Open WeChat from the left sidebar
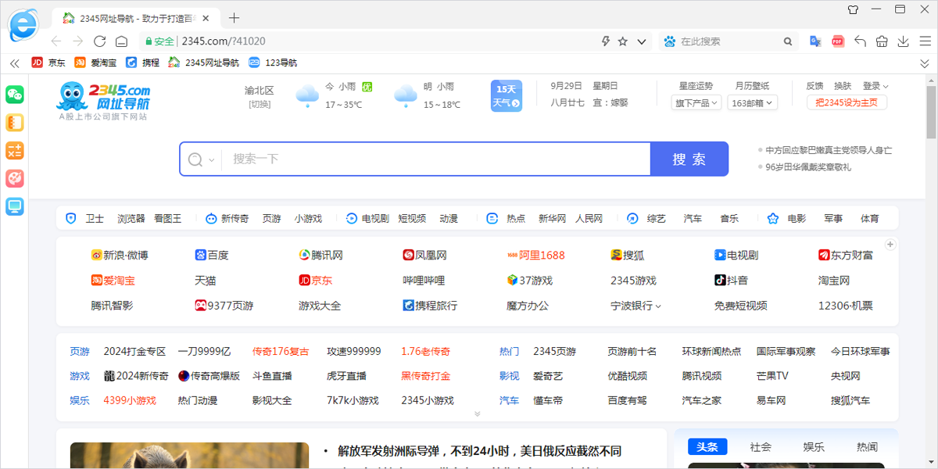The image size is (938, 469). click(14, 93)
